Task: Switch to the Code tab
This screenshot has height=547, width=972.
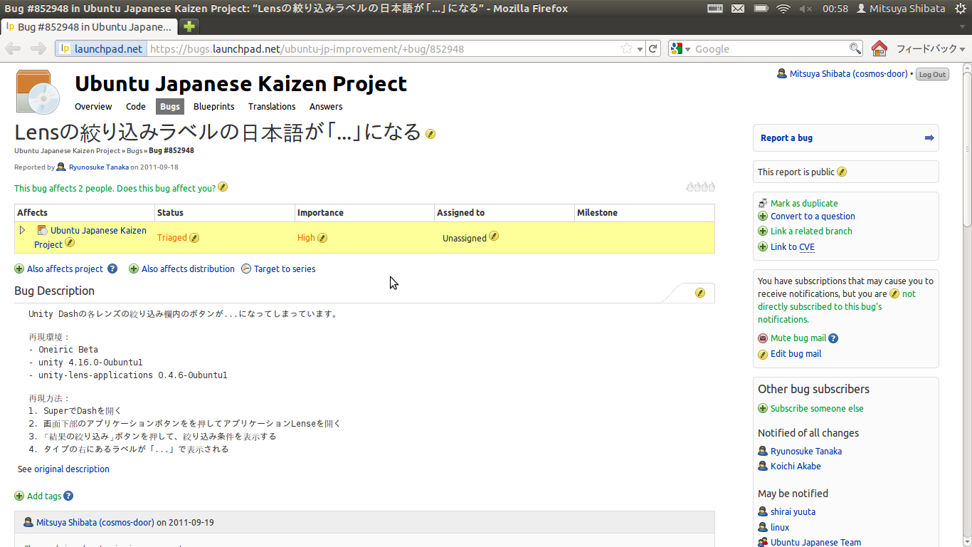Action: point(136,106)
